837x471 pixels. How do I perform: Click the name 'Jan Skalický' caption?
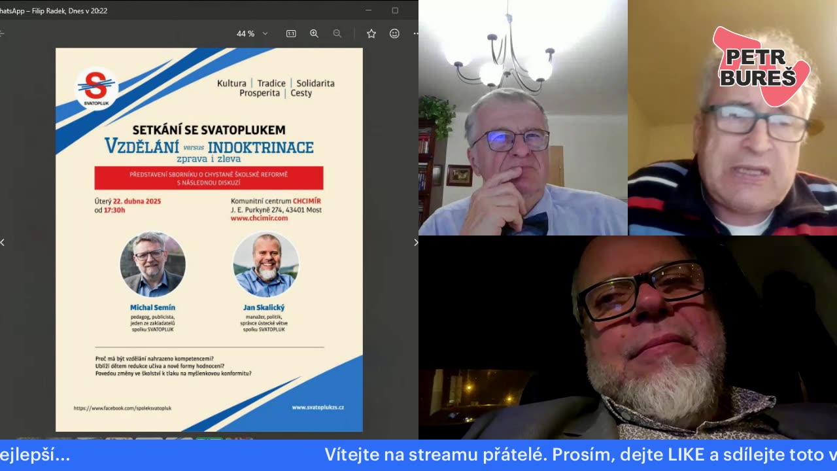point(264,307)
